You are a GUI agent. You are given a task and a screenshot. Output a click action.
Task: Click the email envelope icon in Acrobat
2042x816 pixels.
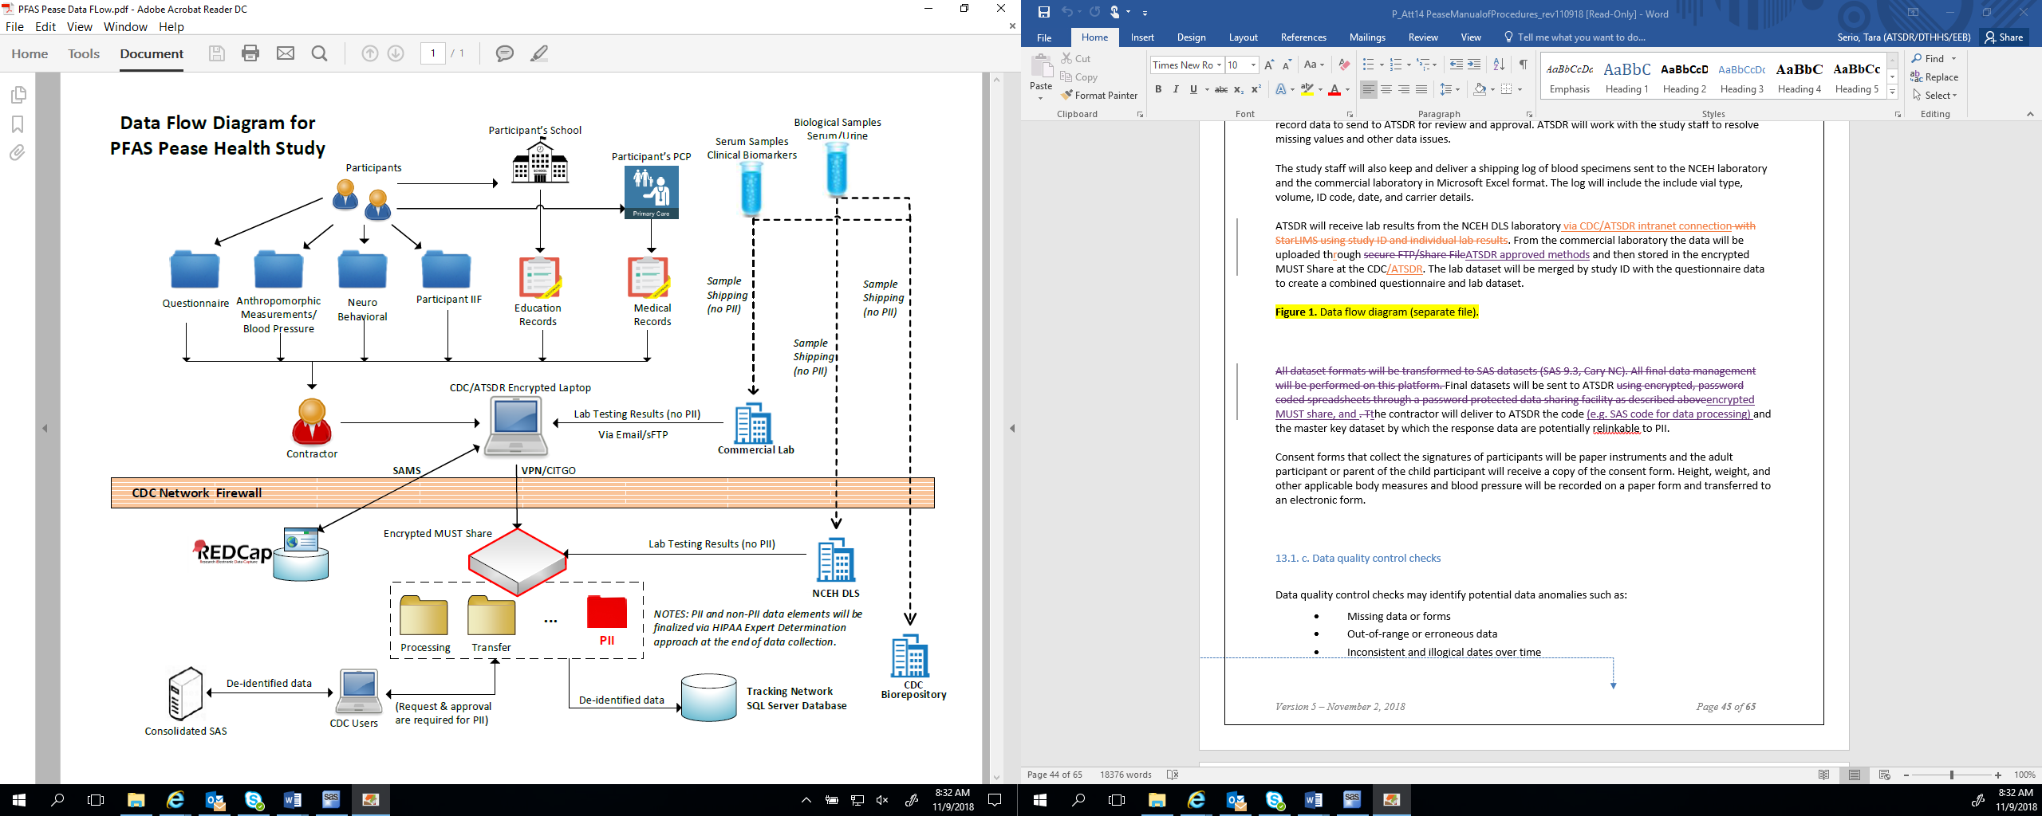286,53
